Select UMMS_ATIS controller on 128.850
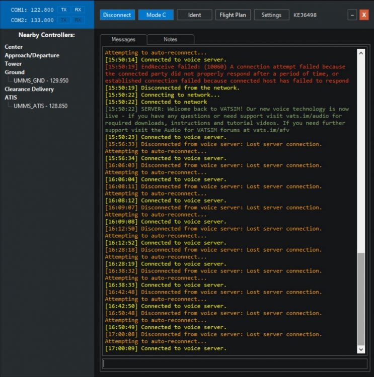 point(40,106)
